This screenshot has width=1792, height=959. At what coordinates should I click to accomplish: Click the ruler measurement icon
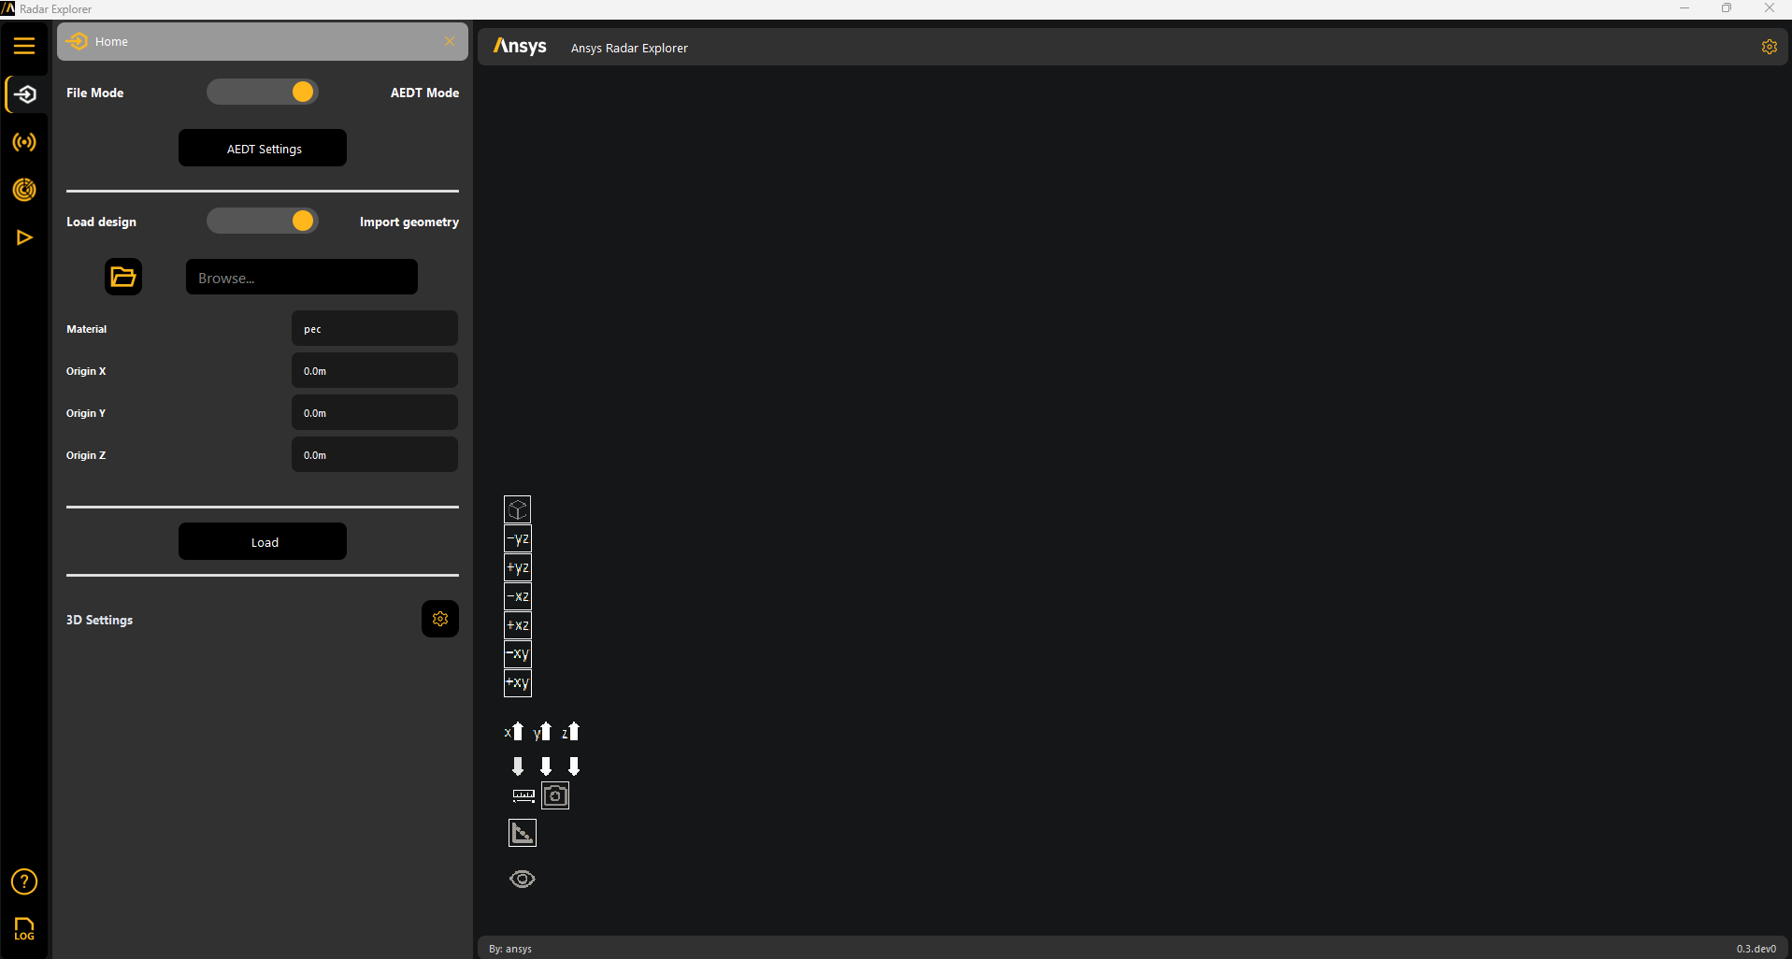523,795
